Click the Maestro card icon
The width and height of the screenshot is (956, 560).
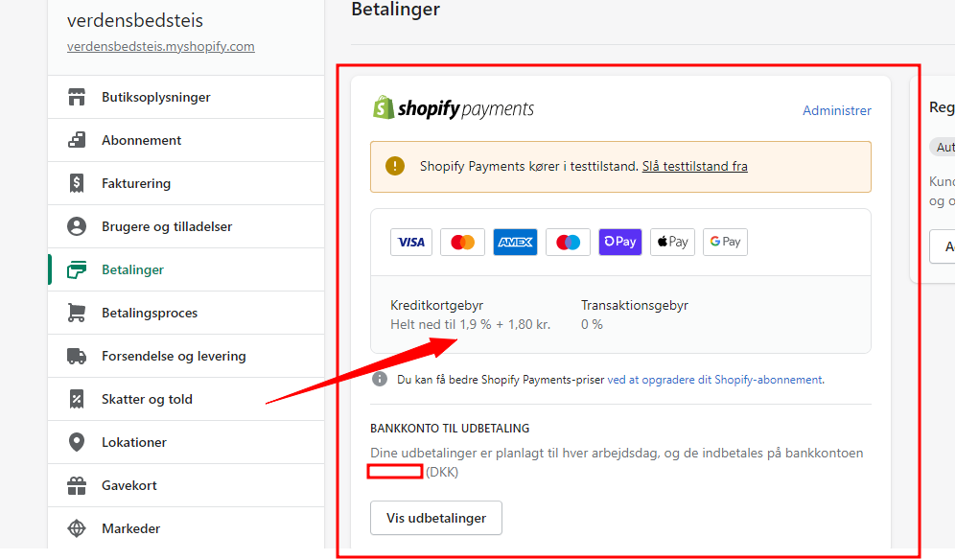pos(568,243)
